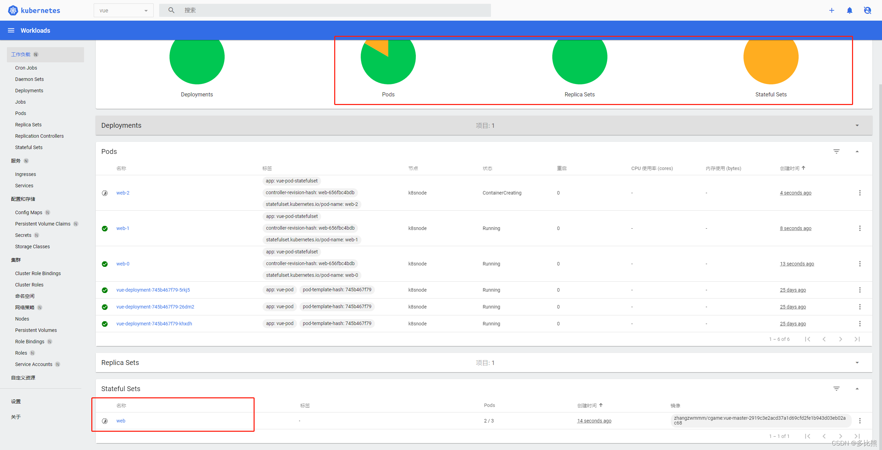Open actions menu for vue-deployment-745b467f79-khxdh

[860, 324]
